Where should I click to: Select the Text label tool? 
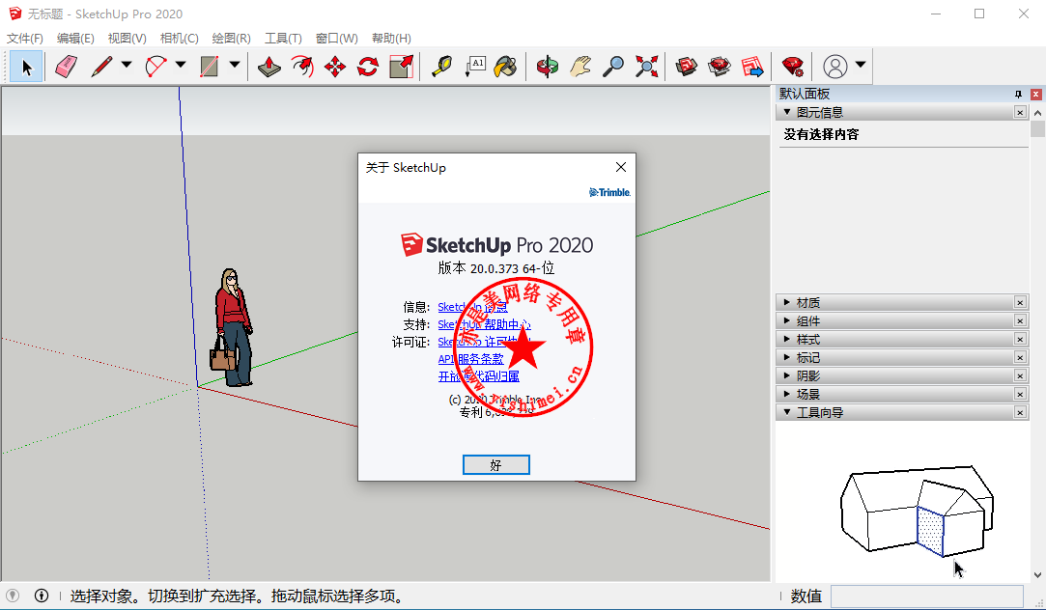pyautogui.click(x=475, y=67)
